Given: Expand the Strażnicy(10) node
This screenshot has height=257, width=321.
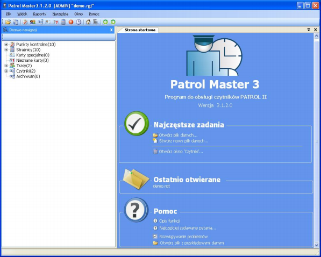Looking at the screenshot, I should pos(6,49).
